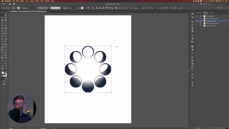Hide the Gradient Example layer

pos(196,21)
